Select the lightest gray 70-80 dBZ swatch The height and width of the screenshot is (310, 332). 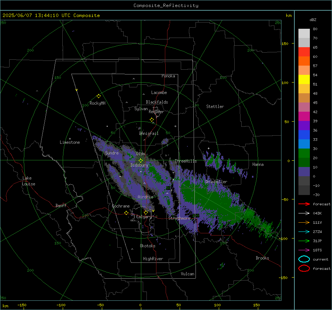tap(304, 34)
